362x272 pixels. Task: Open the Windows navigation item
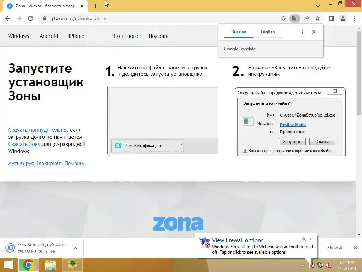coord(19,36)
